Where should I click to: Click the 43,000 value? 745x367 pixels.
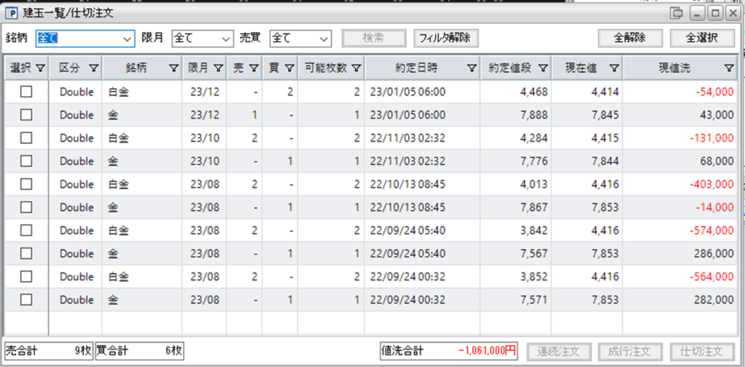717,115
